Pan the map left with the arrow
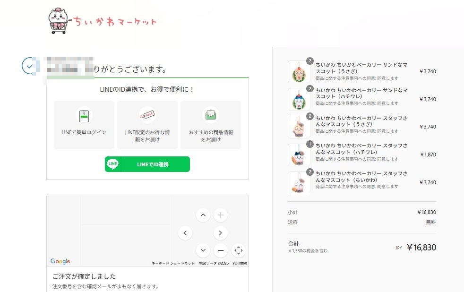 click(185, 233)
